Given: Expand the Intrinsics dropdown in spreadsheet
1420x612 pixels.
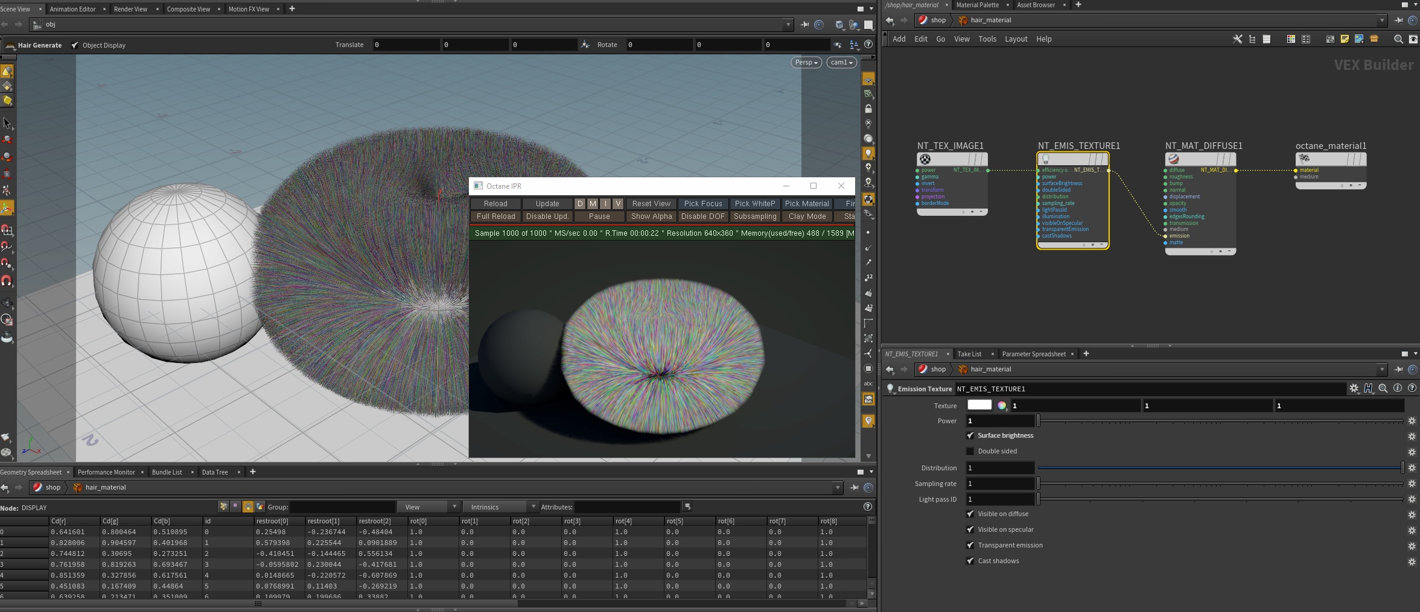Looking at the screenshot, I should point(502,507).
